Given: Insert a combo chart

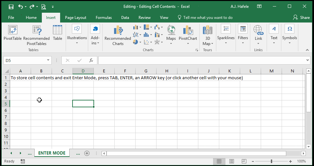Looking at the screenshot, I should click(159, 35).
